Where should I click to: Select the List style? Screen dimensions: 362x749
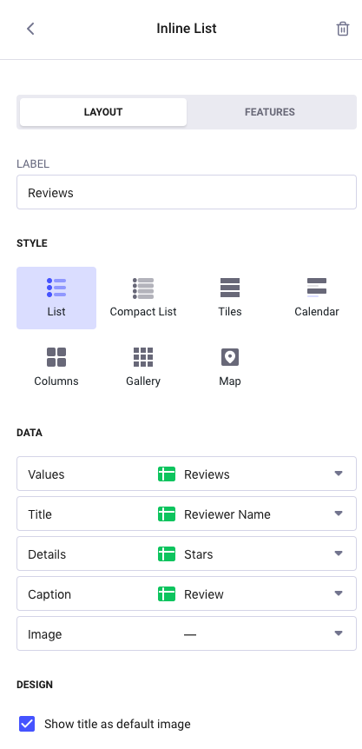point(56,298)
